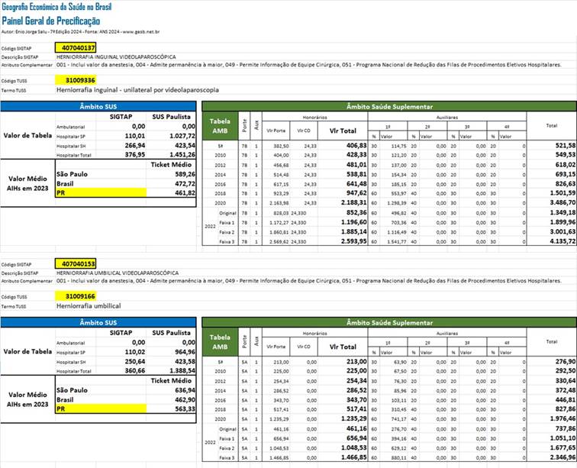Click yellow PR cell beside 563,33
This screenshot has width=577, height=468.
(x=101, y=409)
